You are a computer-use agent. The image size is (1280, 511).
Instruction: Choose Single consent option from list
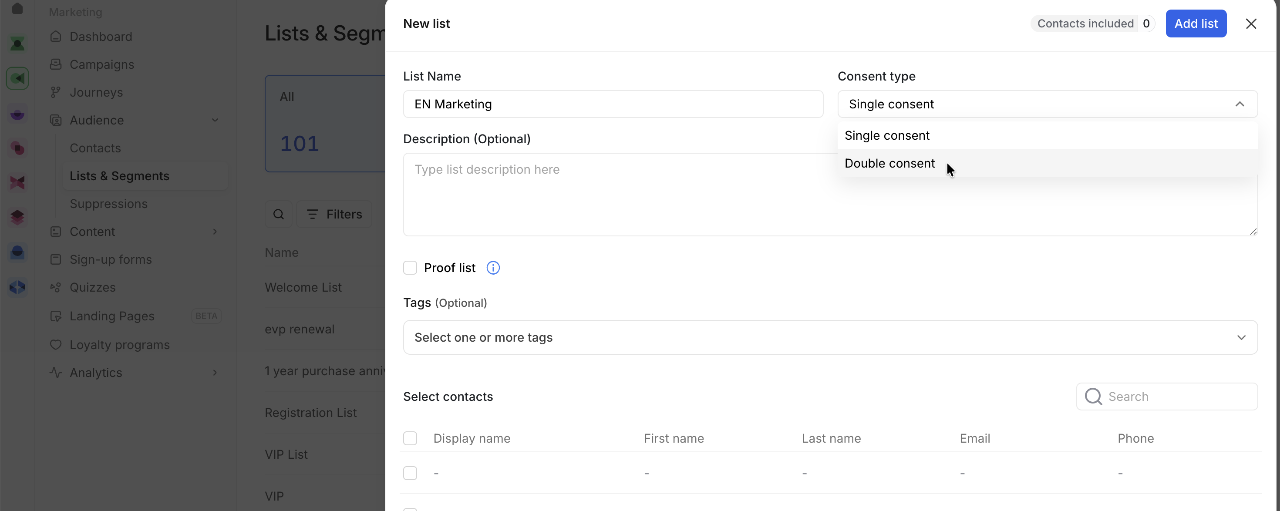(x=887, y=135)
